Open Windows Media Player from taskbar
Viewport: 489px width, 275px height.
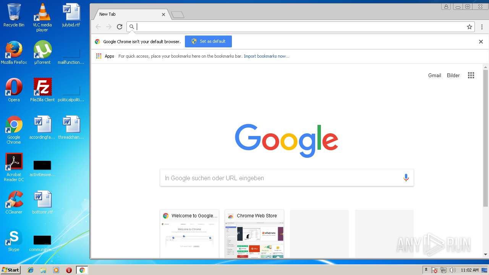56,270
